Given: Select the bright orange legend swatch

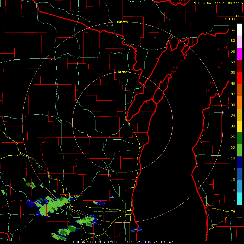Looking at the screenshot, I should tap(239, 102).
